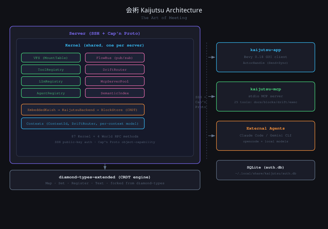The image size is (328, 229).
Task: Click the blue Contexts box
Action: 83,124
